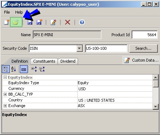Image resolution: width=160 pixels, height=135 pixels.
Task: Click the collapse all categories icon
Action: point(42,69)
